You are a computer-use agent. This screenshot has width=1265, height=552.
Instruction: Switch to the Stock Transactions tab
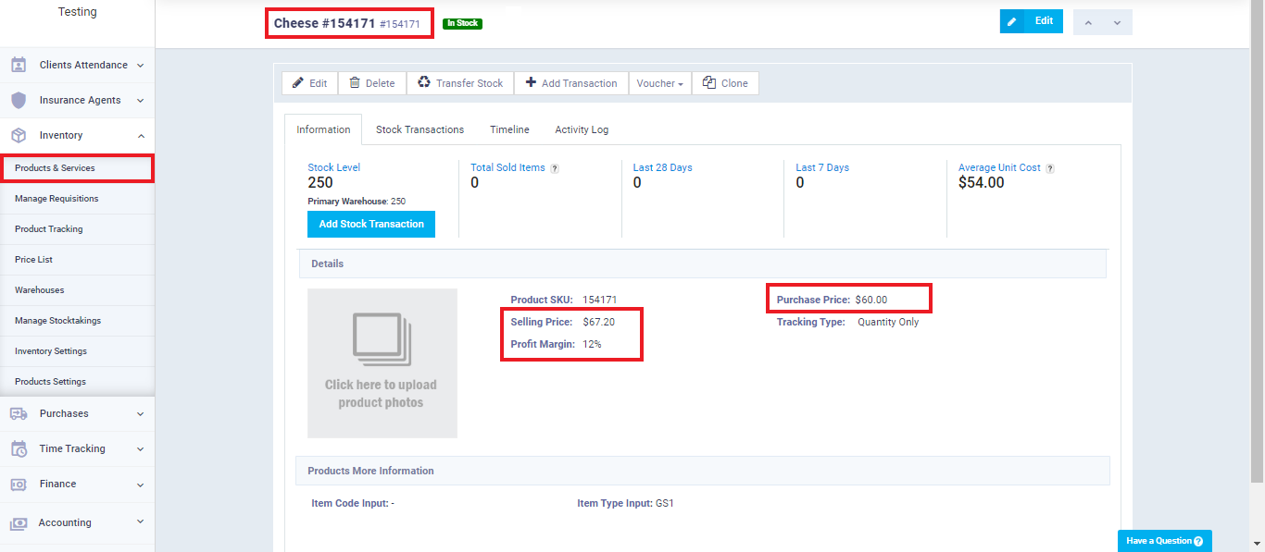[x=420, y=129]
